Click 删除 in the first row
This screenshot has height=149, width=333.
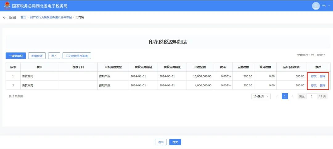coord(323,76)
